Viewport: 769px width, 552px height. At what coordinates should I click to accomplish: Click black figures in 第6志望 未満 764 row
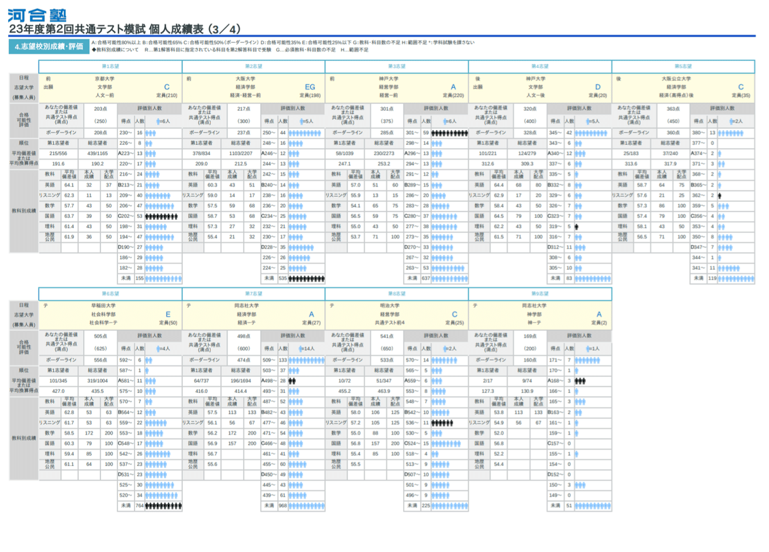[163, 506]
